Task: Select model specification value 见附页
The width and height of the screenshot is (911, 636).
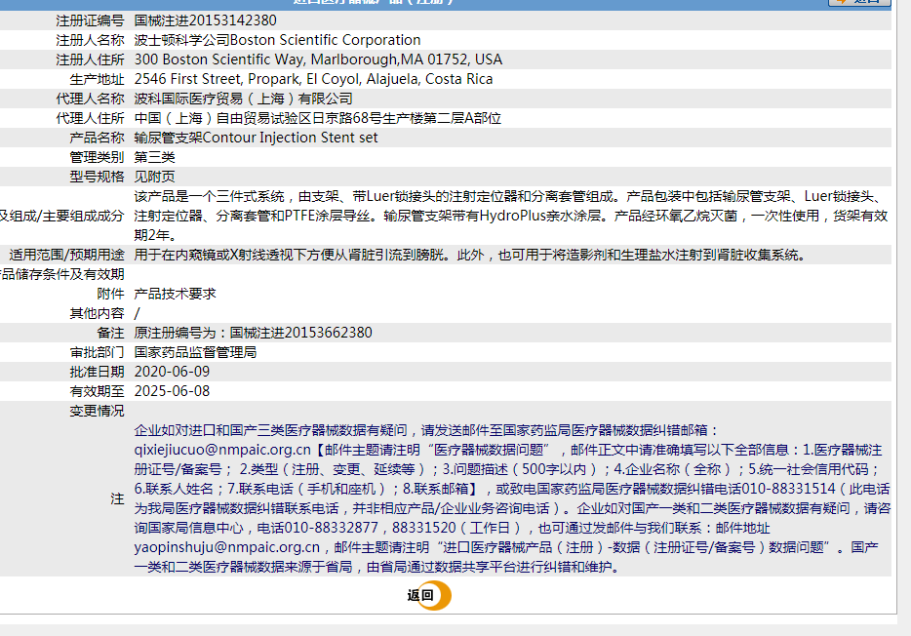Action: point(154,177)
